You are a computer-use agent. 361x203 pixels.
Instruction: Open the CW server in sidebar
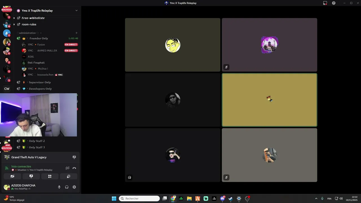point(7,89)
